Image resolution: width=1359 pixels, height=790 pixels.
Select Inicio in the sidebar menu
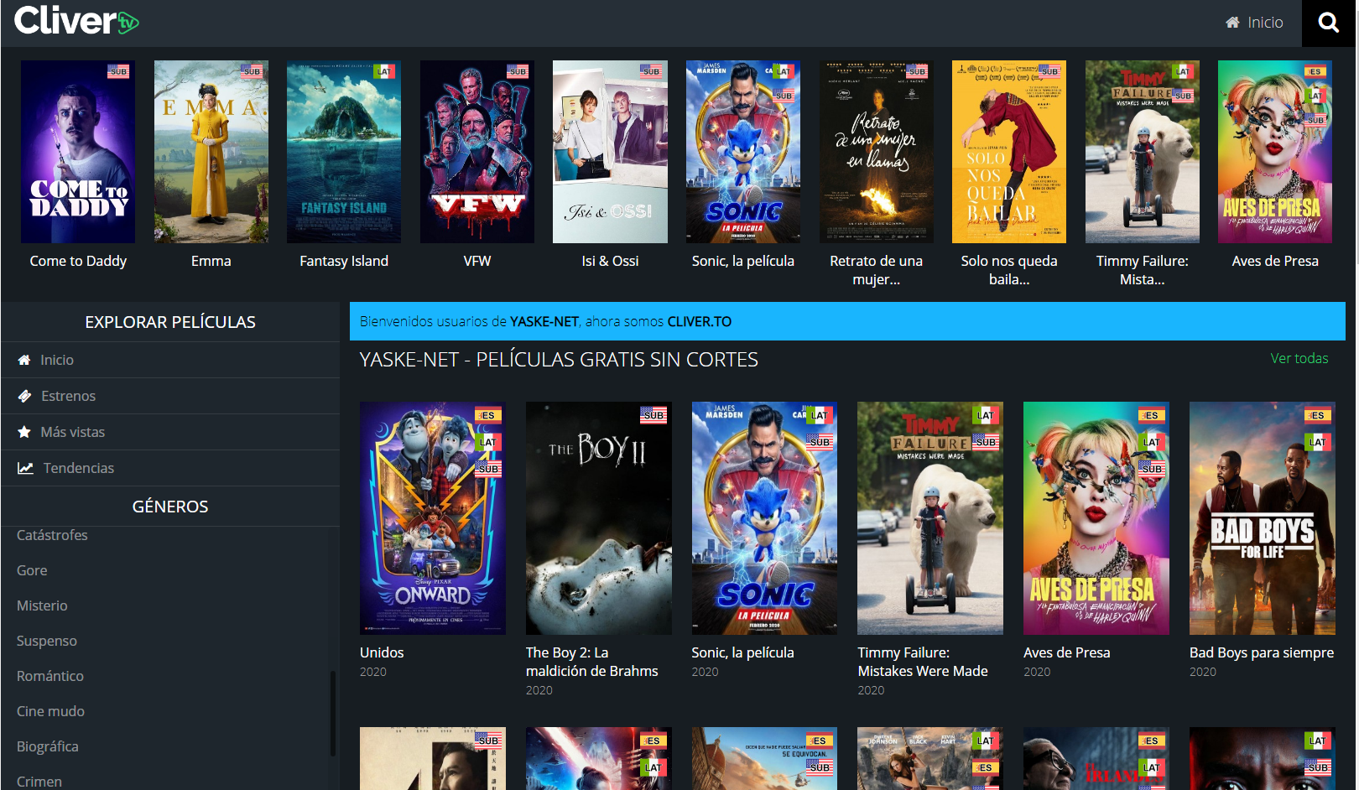click(170, 360)
